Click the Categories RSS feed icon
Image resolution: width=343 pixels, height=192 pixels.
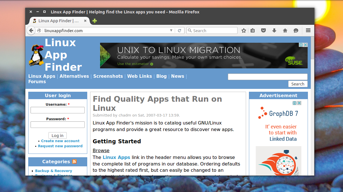tap(74, 162)
